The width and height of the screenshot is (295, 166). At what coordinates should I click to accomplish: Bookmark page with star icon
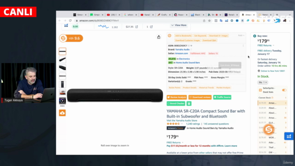(209, 21)
